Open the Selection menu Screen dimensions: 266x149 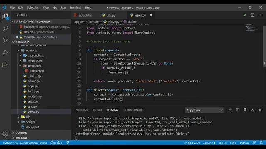point(33,7)
